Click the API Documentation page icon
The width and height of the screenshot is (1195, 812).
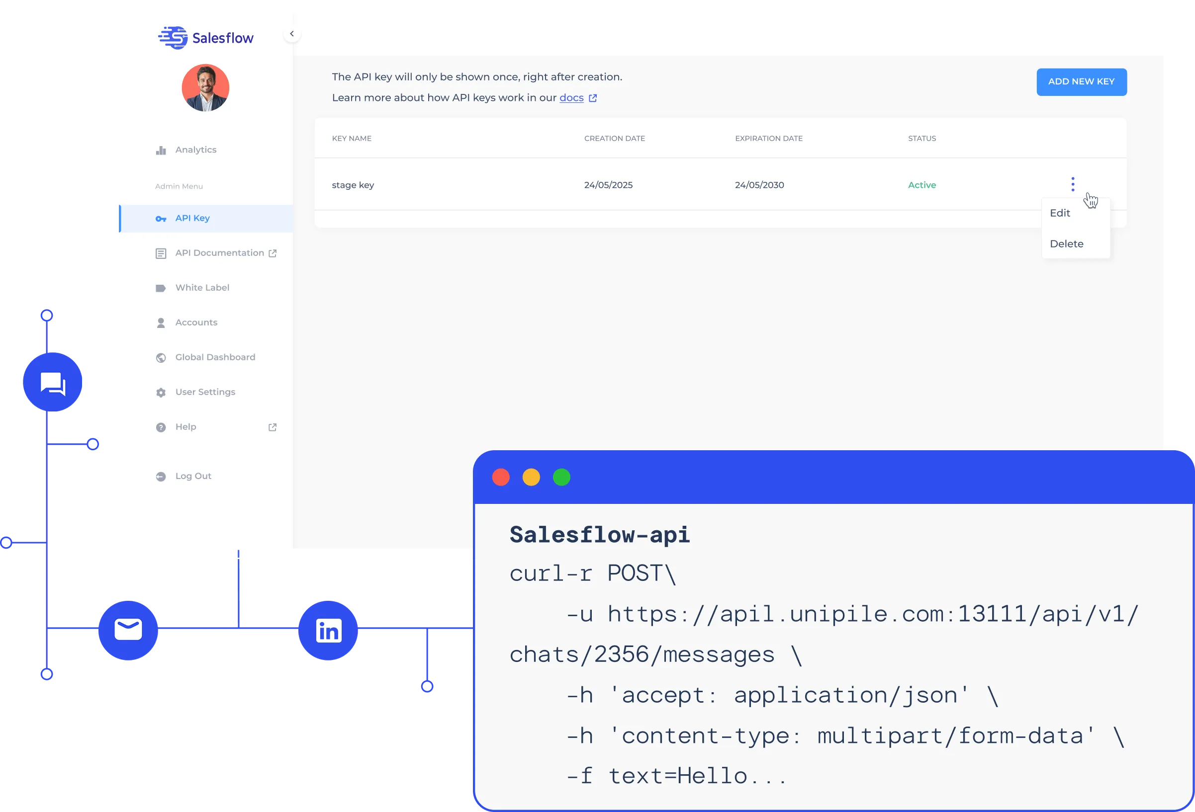161,253
